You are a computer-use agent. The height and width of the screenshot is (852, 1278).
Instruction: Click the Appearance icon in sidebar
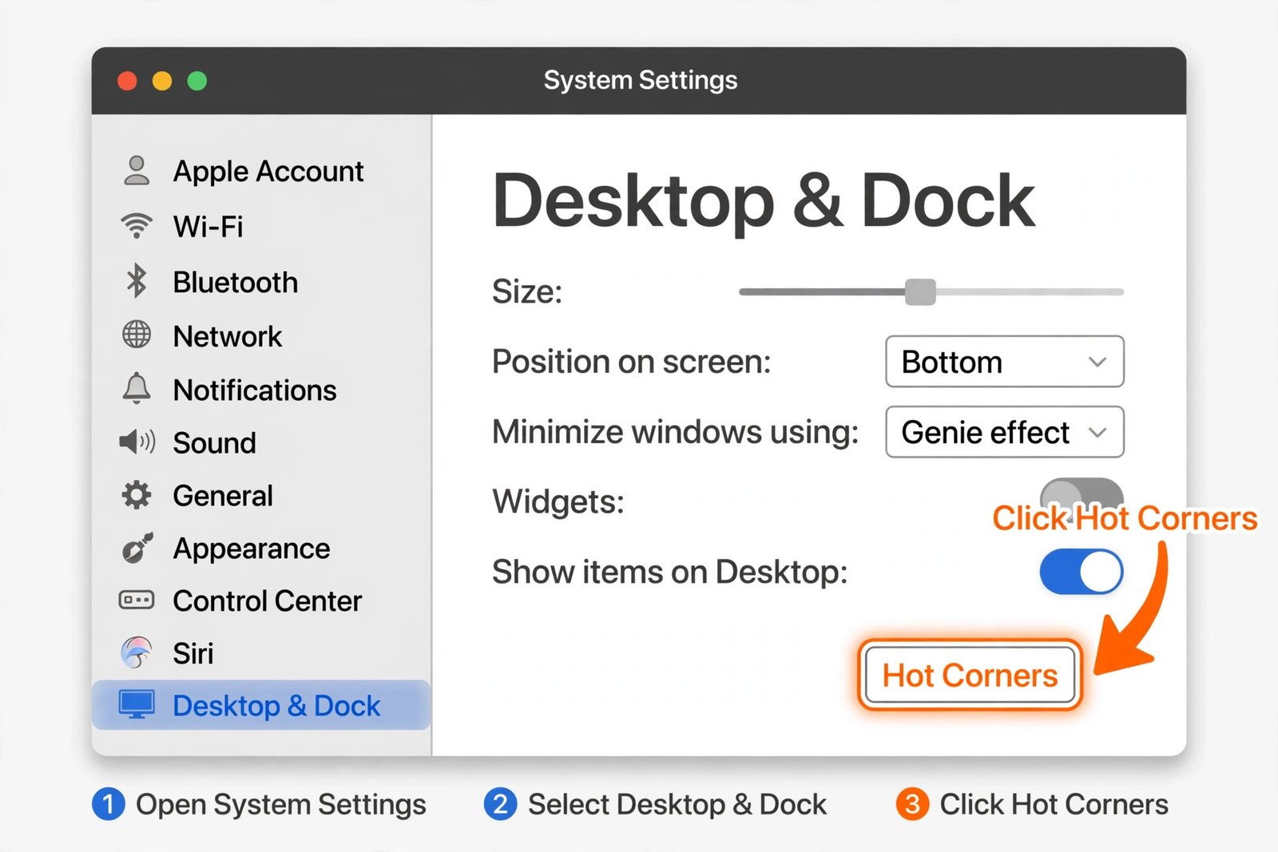[x=137, y=548]
